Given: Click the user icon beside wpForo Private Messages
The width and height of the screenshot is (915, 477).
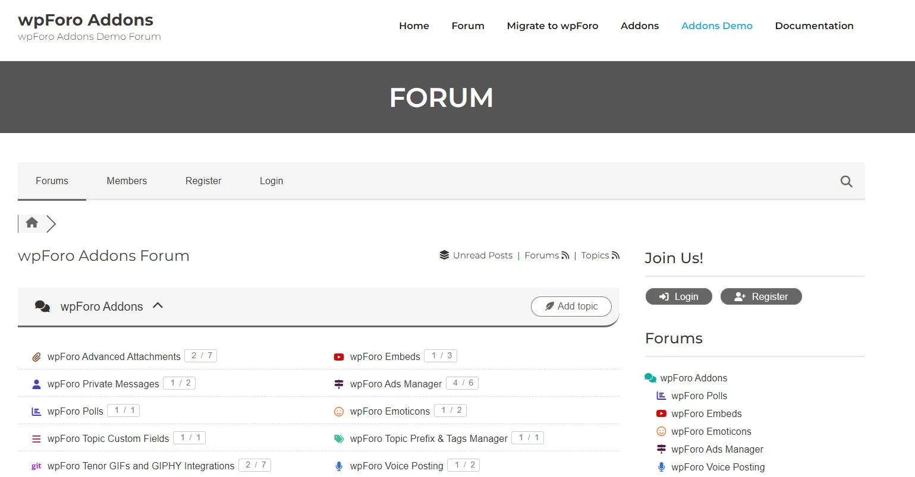Looking at the screenshot, I should 36,384.
